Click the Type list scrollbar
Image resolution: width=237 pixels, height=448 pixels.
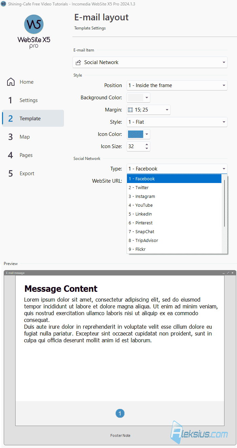tap(224, 203)
